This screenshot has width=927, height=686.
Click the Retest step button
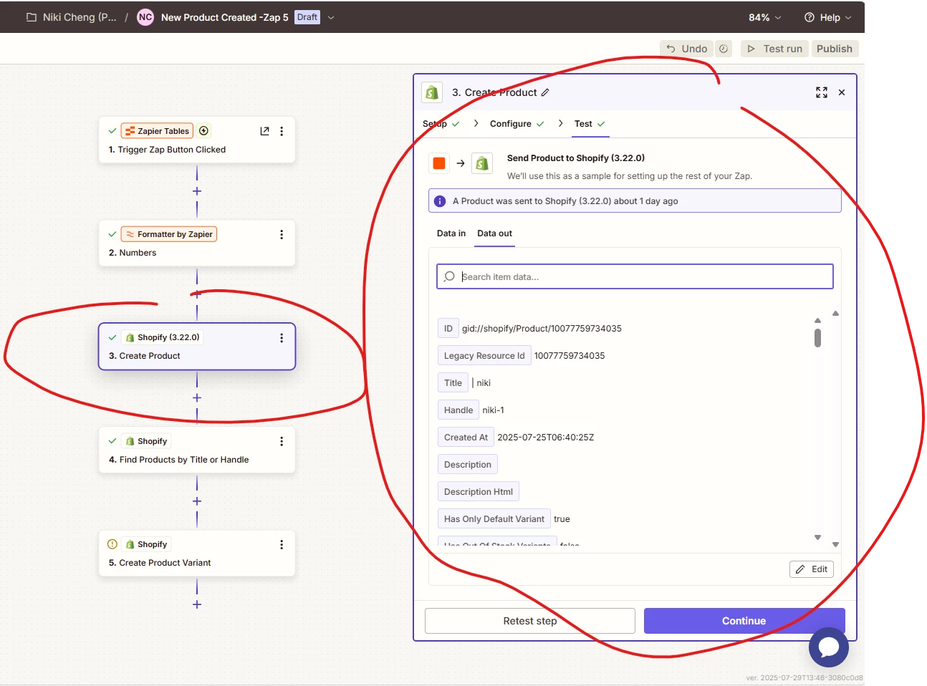tap(530, 621)
